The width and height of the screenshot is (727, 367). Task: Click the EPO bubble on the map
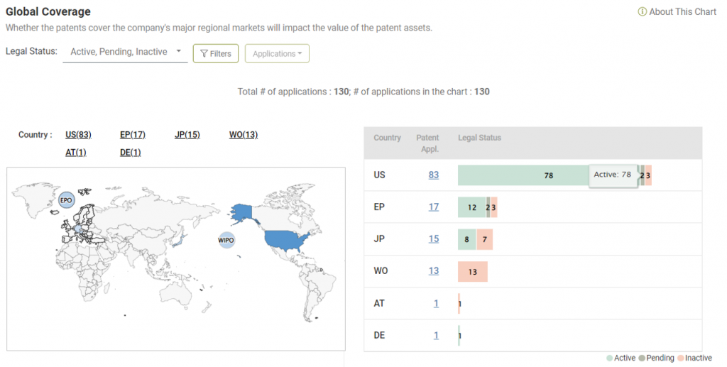point(67,201)
